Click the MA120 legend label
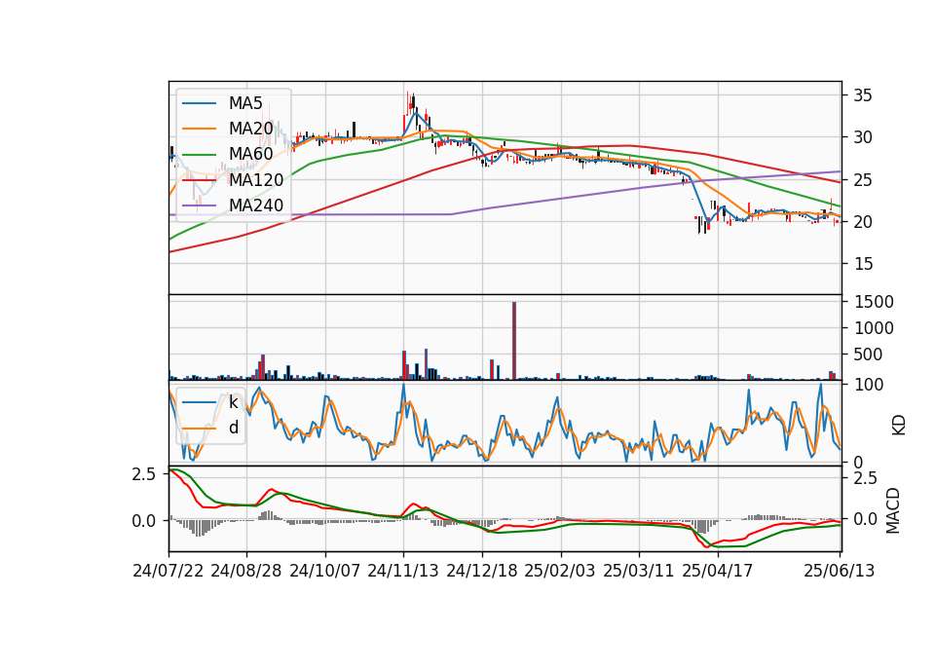This screenshot has height=672, width=935. point(256,179)
